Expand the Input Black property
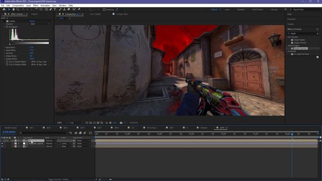The height and width of the screenshot is (181, 322). tap(5, 47)
